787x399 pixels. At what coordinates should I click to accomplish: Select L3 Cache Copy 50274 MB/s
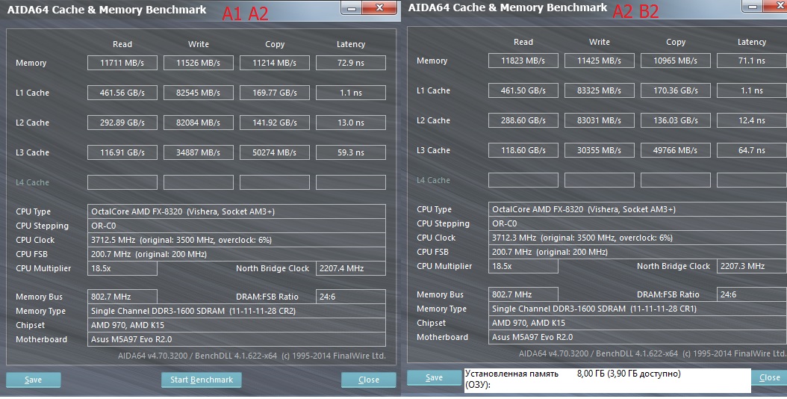pyautogui.click(x=275, y=152)
